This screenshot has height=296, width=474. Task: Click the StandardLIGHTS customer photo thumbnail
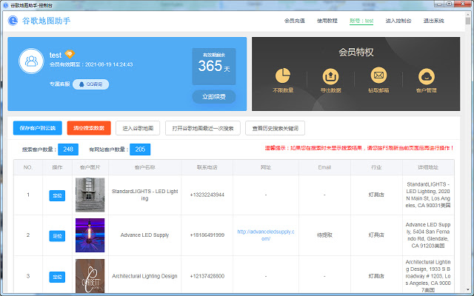pyautogui.click(x=90, y=195)
